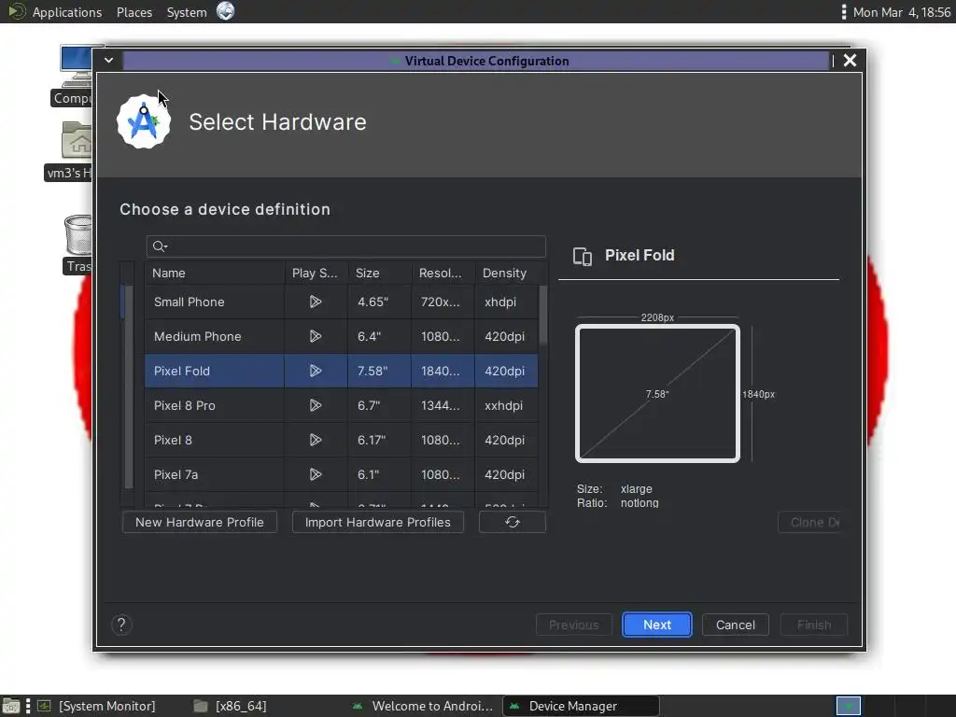Click the Play Store icon for Pixel 7a
This screenshot has width=956, height=717.
316,474
